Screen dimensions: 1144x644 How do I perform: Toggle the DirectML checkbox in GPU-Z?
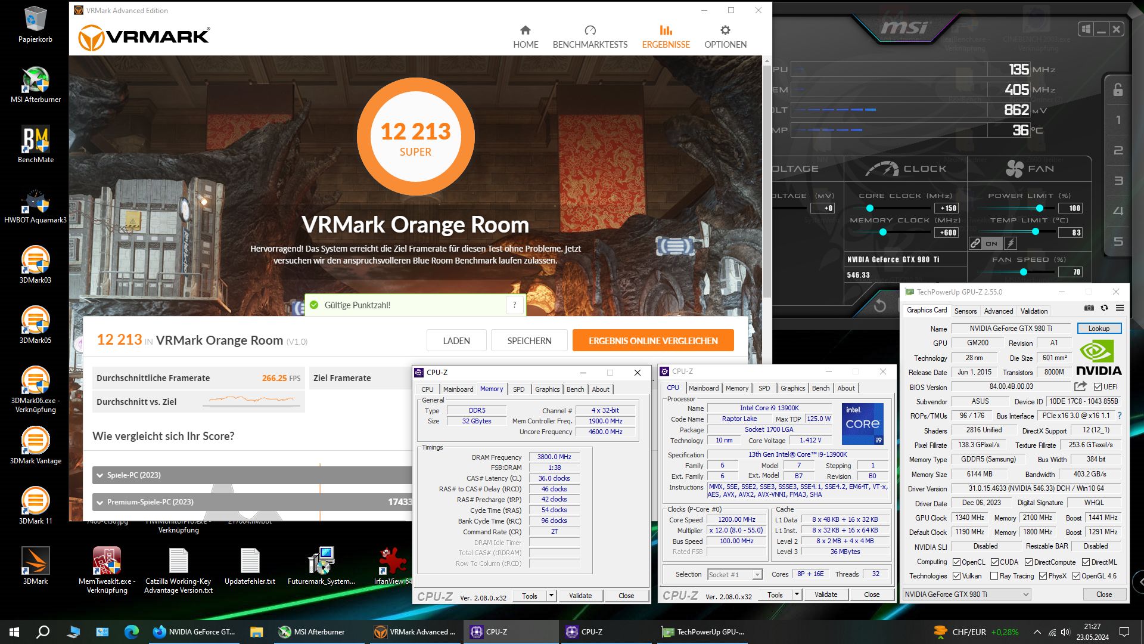(1086, 562)
